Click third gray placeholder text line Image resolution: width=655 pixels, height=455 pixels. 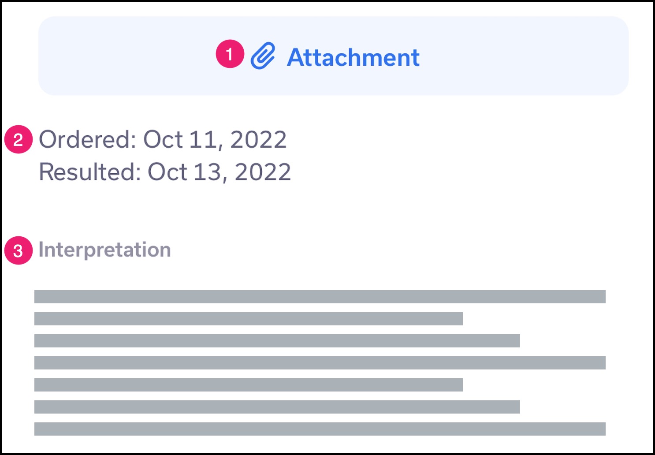click(277, 341)
